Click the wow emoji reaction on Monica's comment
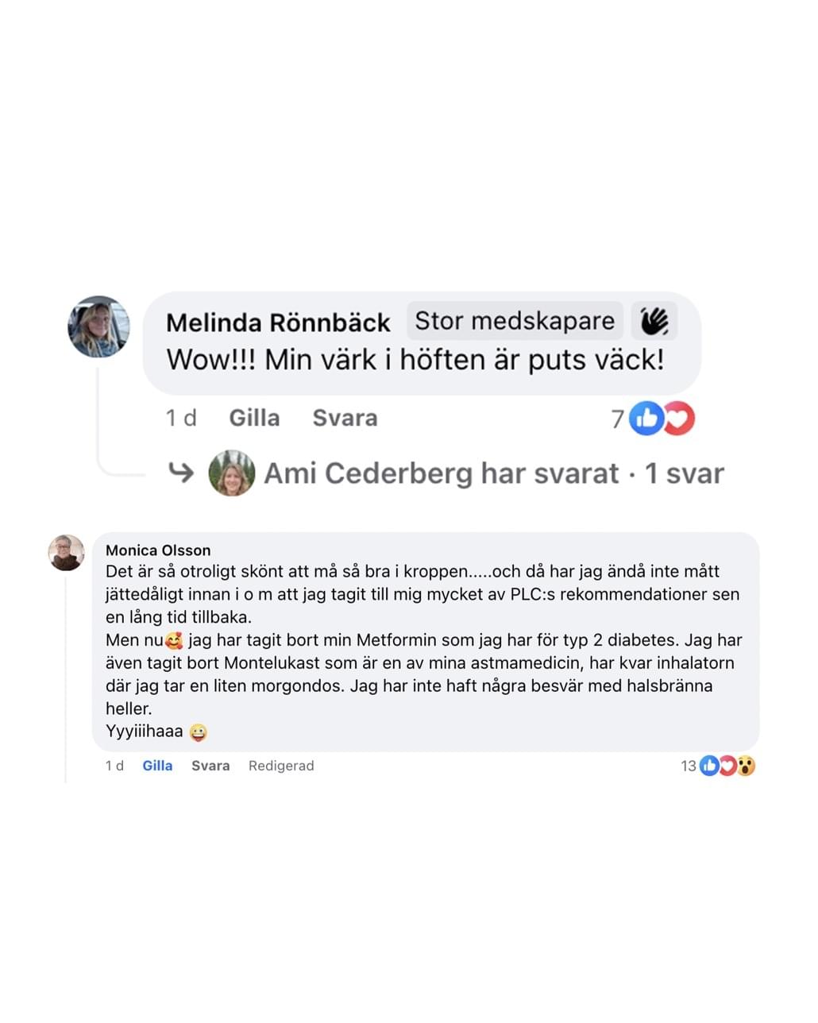818x1023 pixels. click(x=746, y=766)
